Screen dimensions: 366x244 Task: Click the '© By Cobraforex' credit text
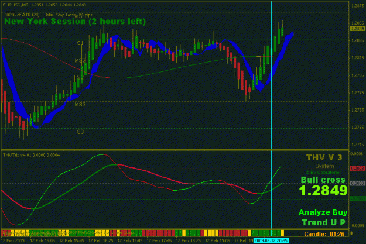coord(323,173)
